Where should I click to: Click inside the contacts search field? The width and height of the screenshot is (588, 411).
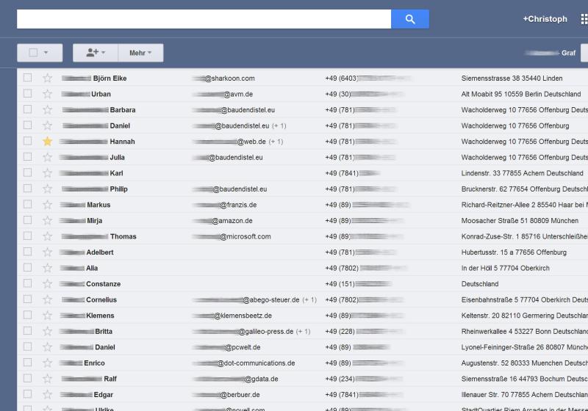204,19
